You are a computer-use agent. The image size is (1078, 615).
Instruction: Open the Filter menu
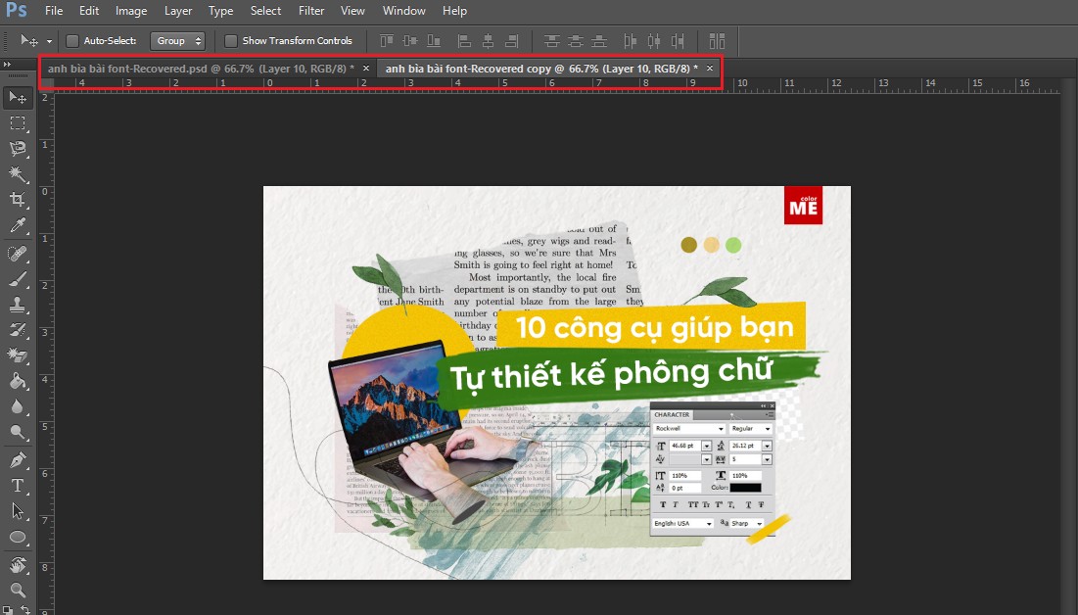click(x=311, y=11)
